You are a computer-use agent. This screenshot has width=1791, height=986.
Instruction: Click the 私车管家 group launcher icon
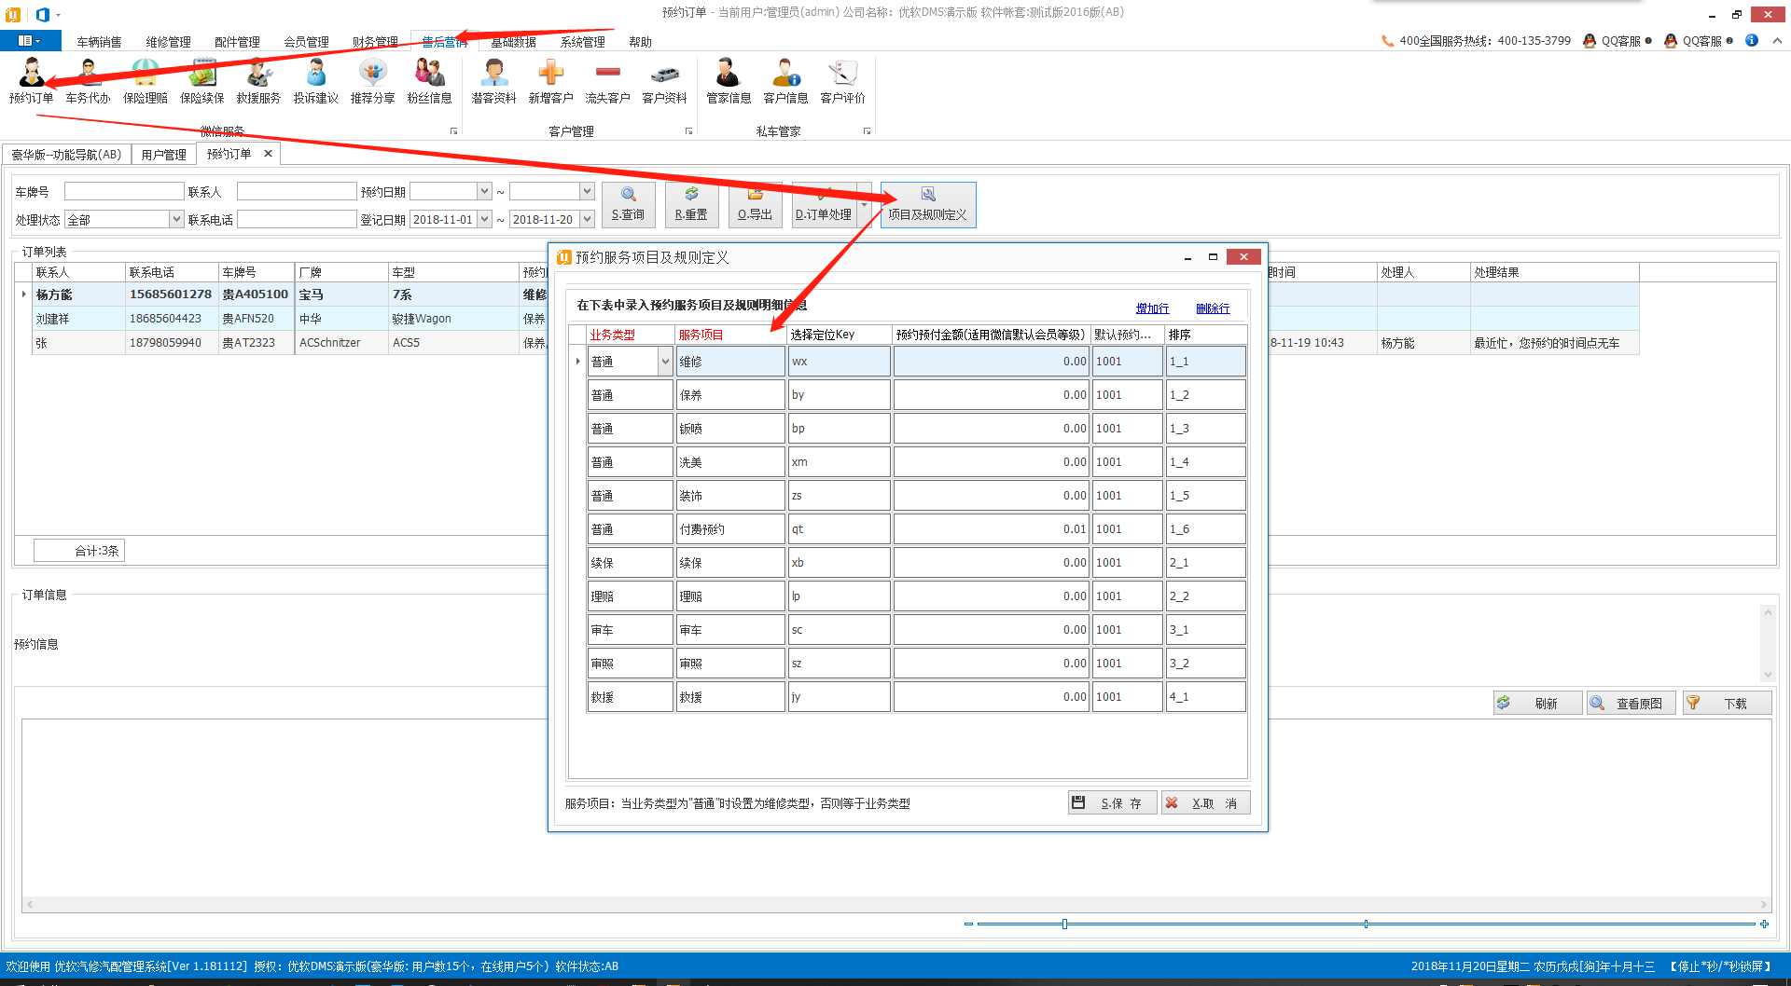[867, 131]
